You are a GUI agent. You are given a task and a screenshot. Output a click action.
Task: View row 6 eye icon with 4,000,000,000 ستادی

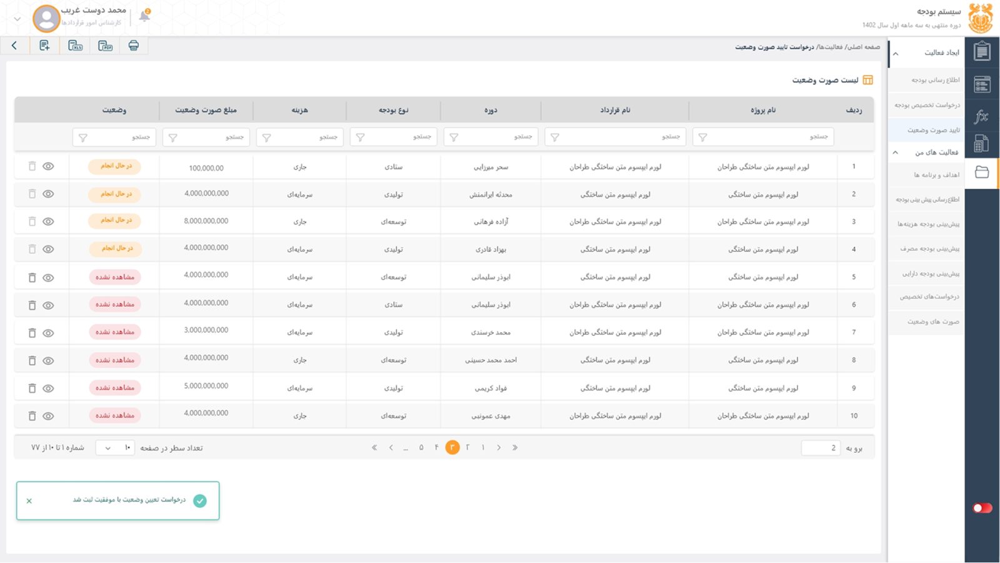tap(48, 305)
